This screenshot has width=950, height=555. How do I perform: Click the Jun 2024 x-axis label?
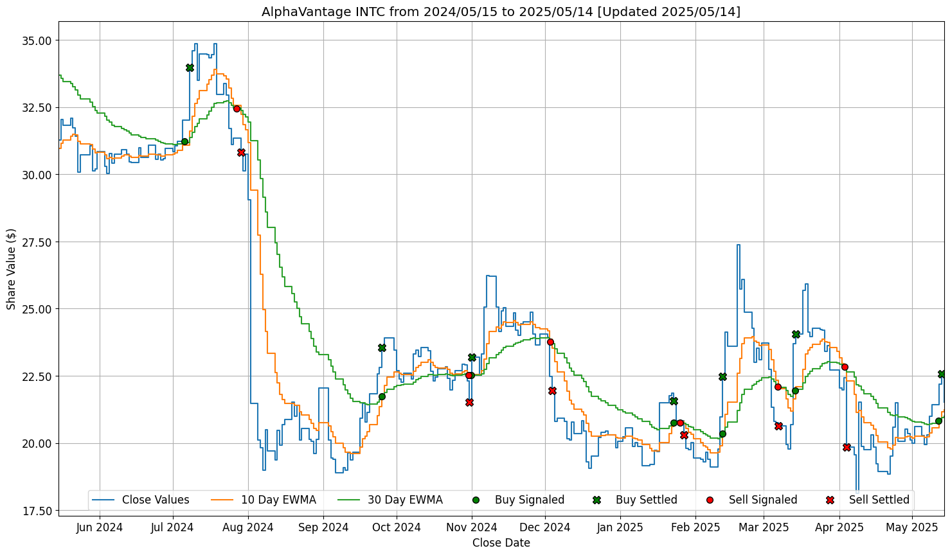click(x=100, y=528)
